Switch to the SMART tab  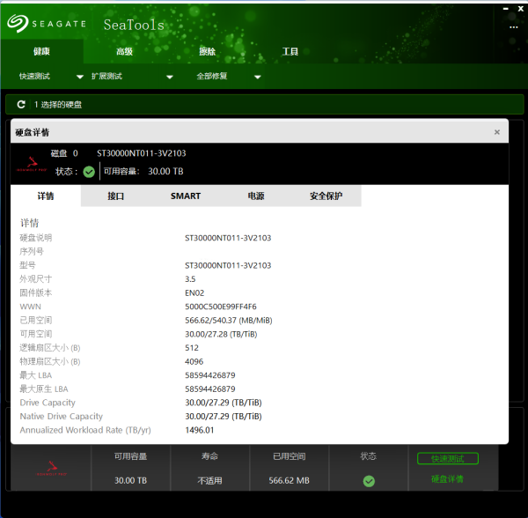point(186,196)
